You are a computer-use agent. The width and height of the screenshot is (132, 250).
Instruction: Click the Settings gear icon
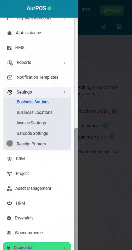pyautogui.click(x=10, y=92)
